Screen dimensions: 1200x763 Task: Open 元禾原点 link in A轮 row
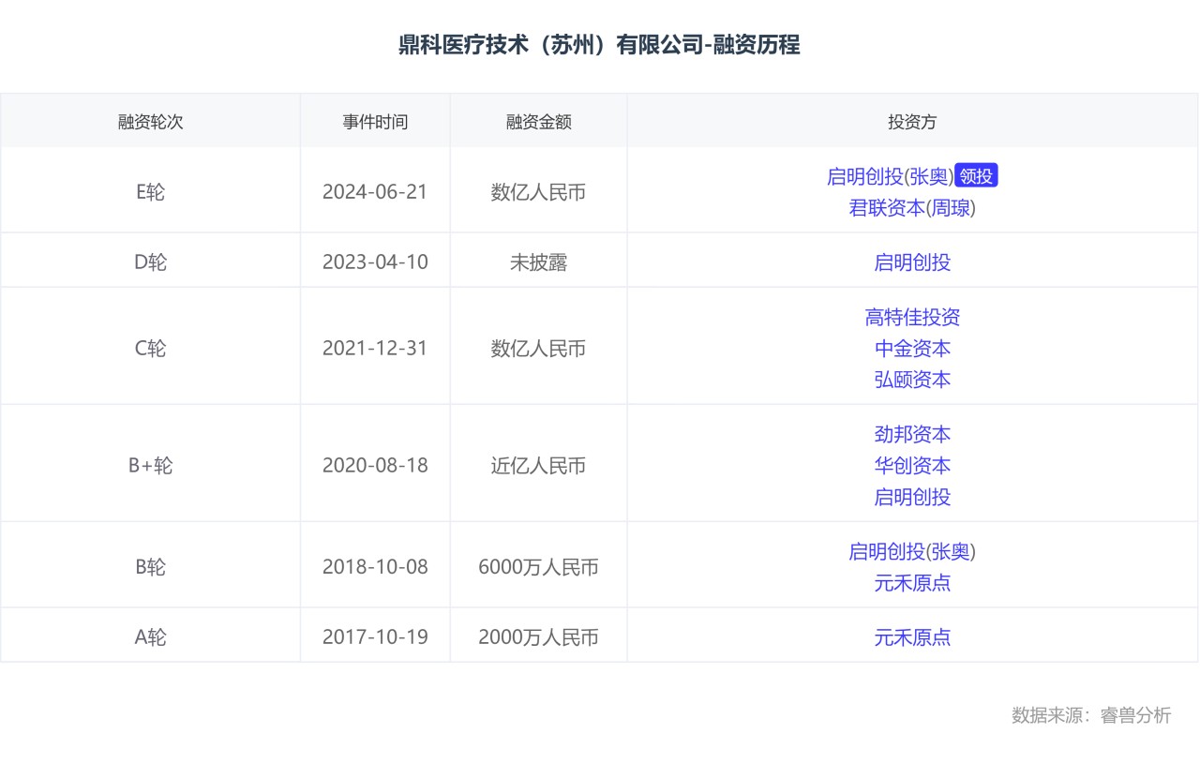[912, 637]
